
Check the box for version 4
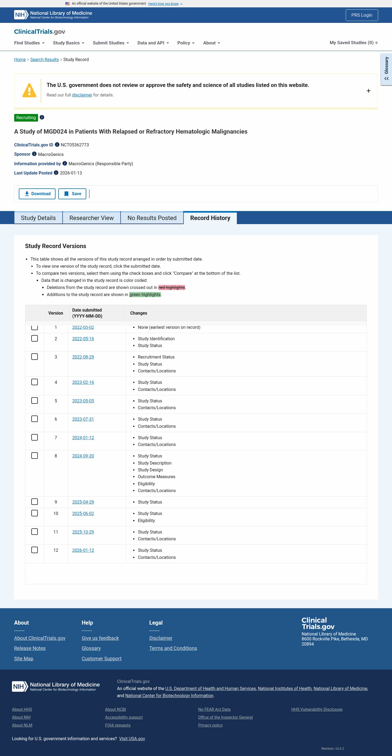point(35,382)
